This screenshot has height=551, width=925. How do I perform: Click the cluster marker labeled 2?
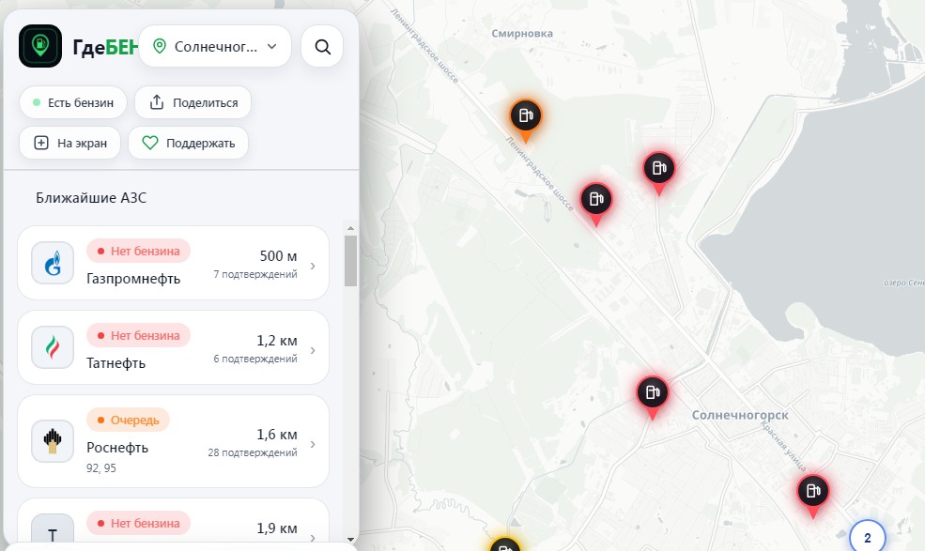pyautogui.click(x=867, y=536)
